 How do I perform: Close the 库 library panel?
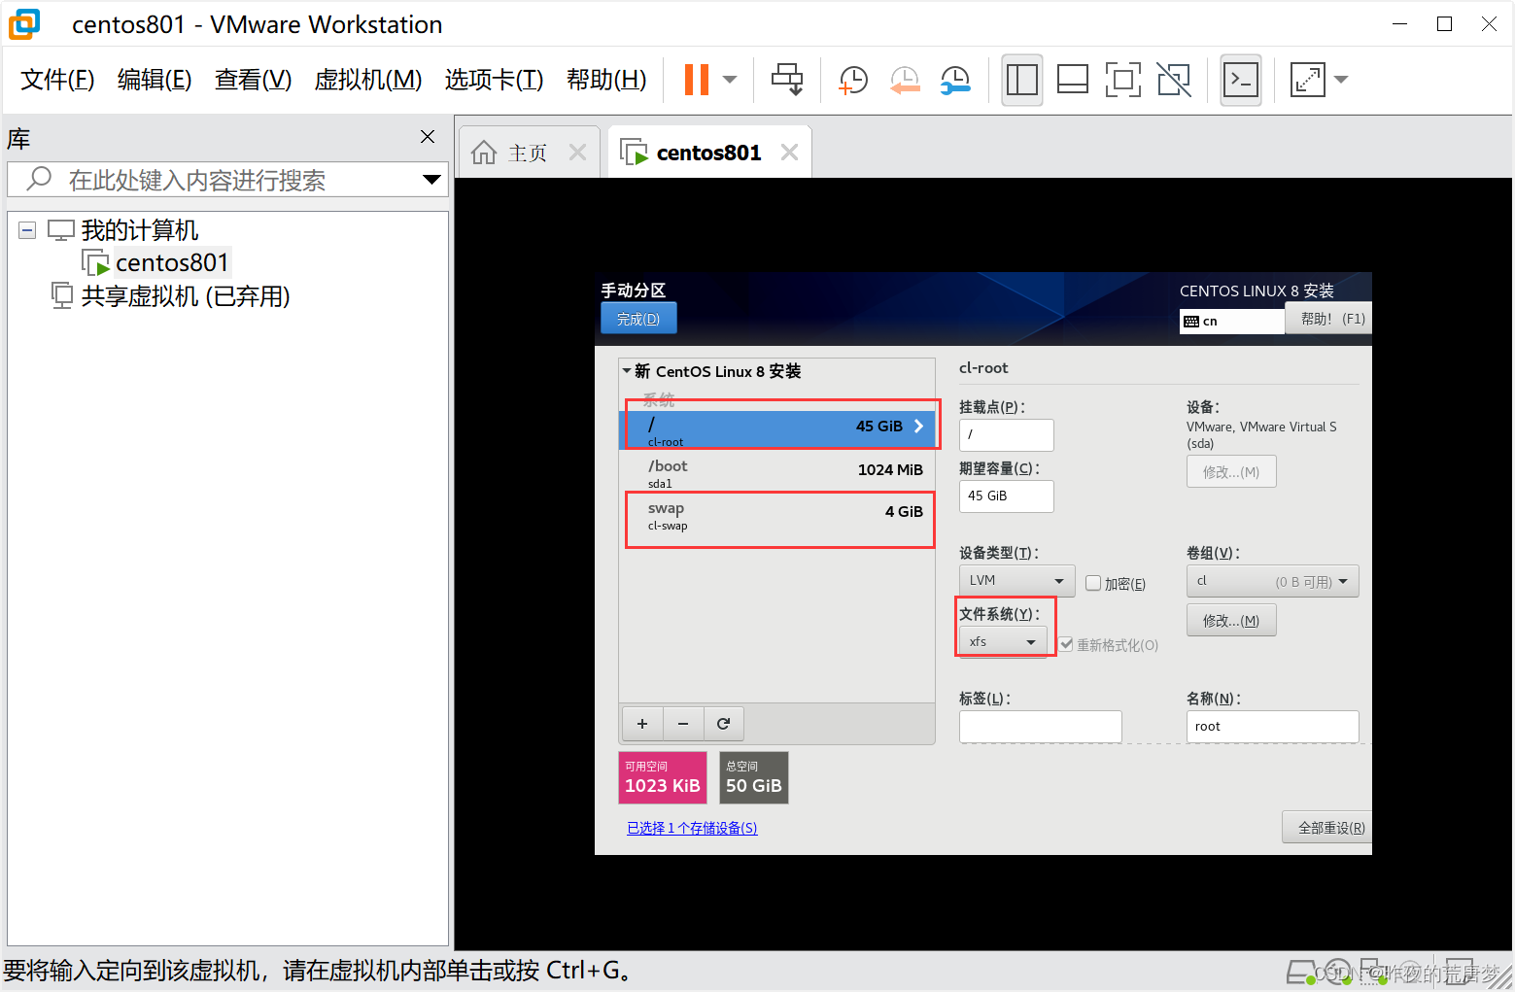[428, 137]
